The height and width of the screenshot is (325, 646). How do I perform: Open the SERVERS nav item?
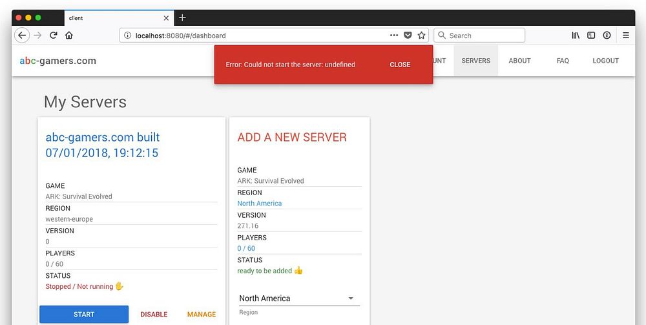tap(476, 61)
